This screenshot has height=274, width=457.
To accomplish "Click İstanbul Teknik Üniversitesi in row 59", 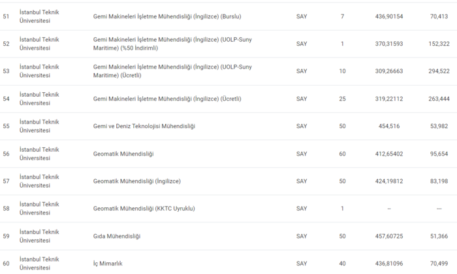I will pos(40,235).
